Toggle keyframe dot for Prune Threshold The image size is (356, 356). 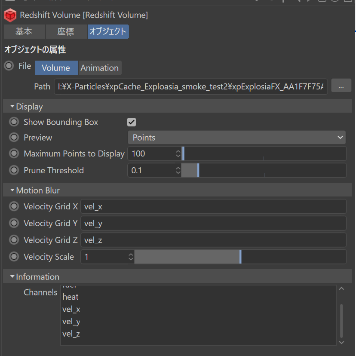coord(14,170)
